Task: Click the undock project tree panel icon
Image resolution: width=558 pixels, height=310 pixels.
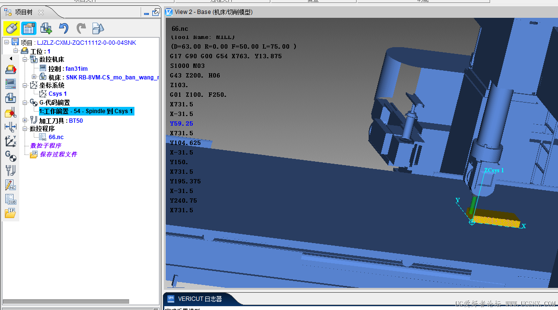Action: click(156, 13)
